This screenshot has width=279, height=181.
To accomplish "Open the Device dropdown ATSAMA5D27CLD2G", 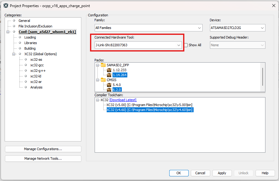I will (x=238, y=28).
